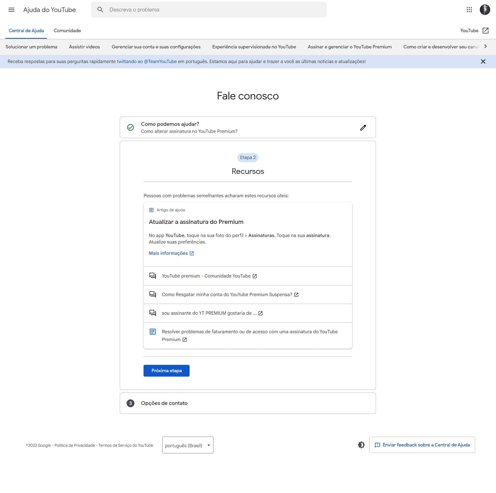The height and width of the screenshot is (493, 496).
Task: Click article icon for Resolver problemas
Action: click(153, 332)
